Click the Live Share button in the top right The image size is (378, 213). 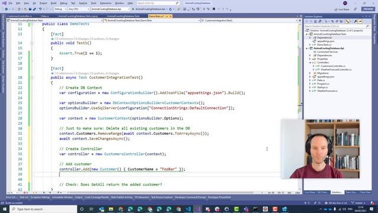coord(342,9)
